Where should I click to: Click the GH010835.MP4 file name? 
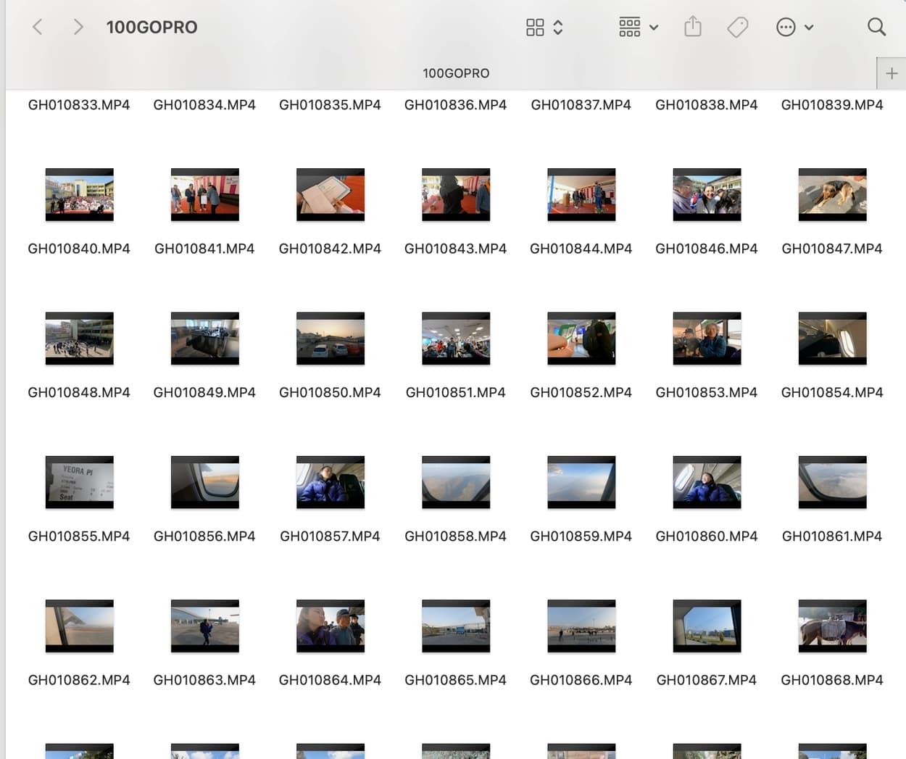click(x=330, y=105)
